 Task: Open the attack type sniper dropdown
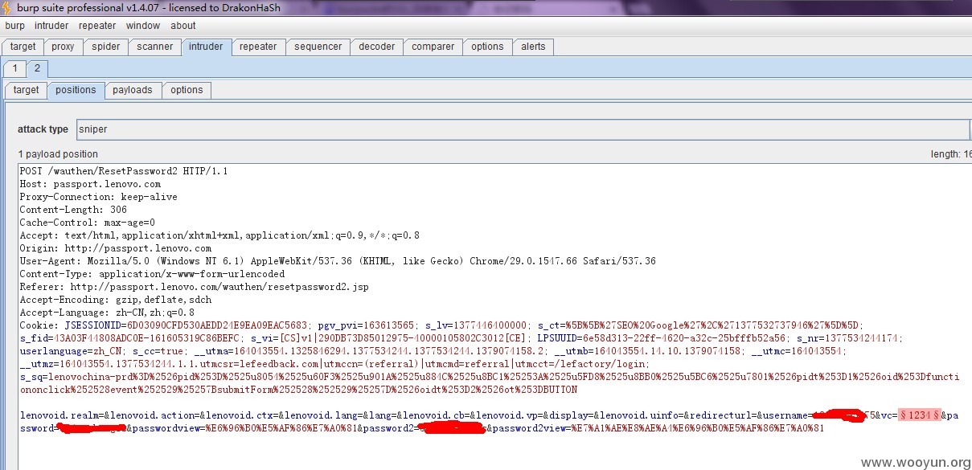[x=523, y=129]
